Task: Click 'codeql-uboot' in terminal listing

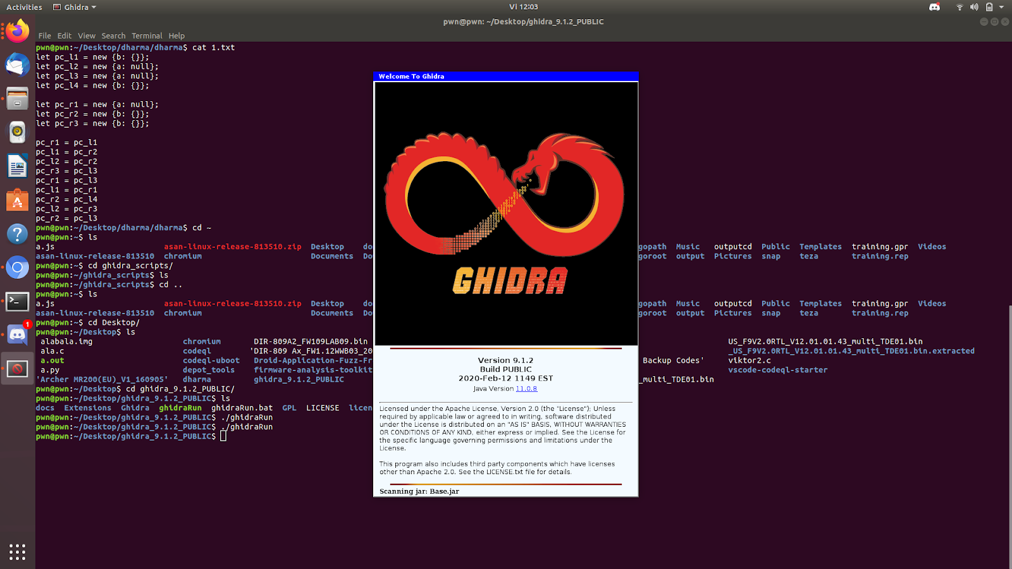Action: click(211, 360)
